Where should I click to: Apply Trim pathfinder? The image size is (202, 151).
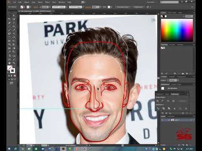pos(163,109)
